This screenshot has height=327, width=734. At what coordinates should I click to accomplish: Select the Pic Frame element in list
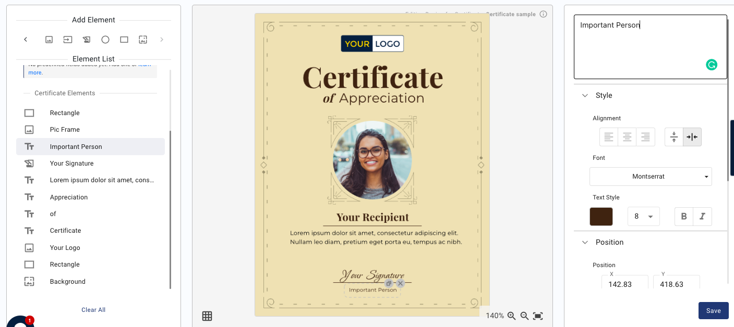click(x=90, y=130)
